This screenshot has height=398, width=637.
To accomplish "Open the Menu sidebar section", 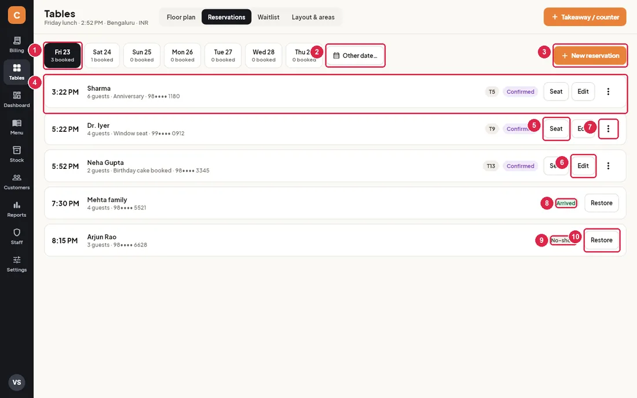I will (17, 127).
